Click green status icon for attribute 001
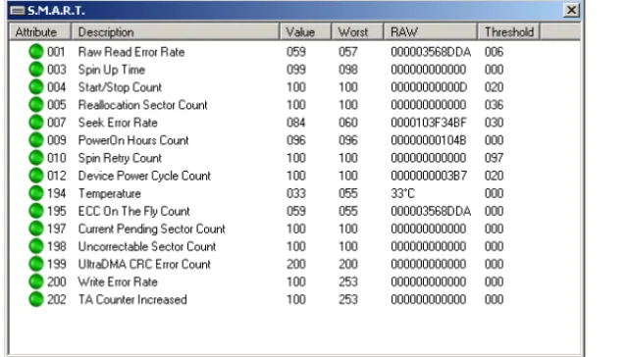This screenshot has width=628, height=357. [x=36, y=52]
